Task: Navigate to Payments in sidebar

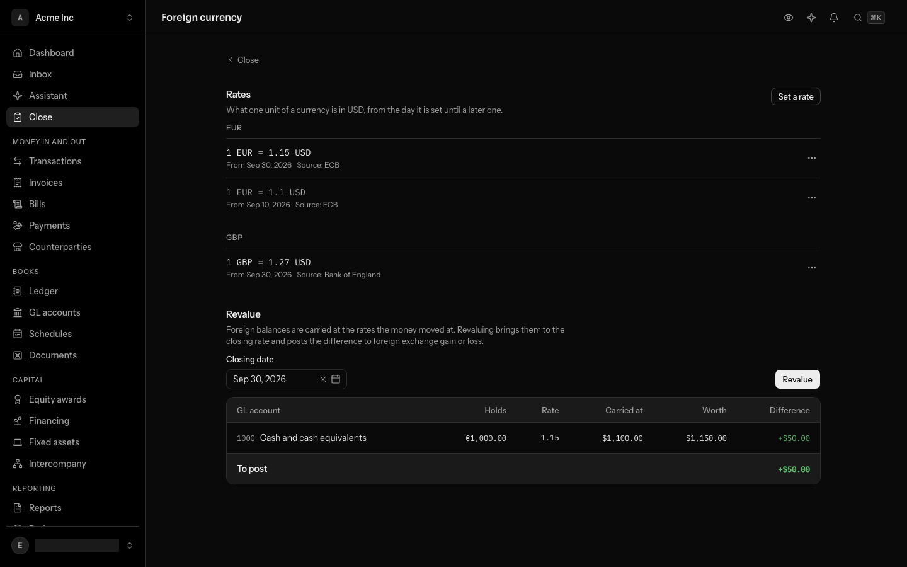Action: [72, 226]
